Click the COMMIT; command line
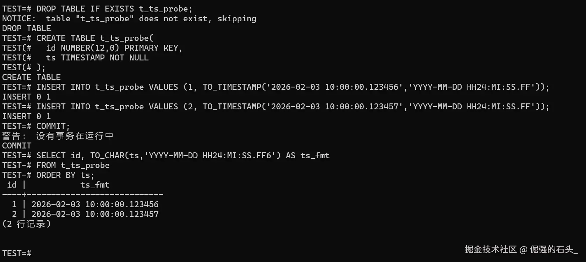This screenshot has height=262, width=586. click(36, 126)
